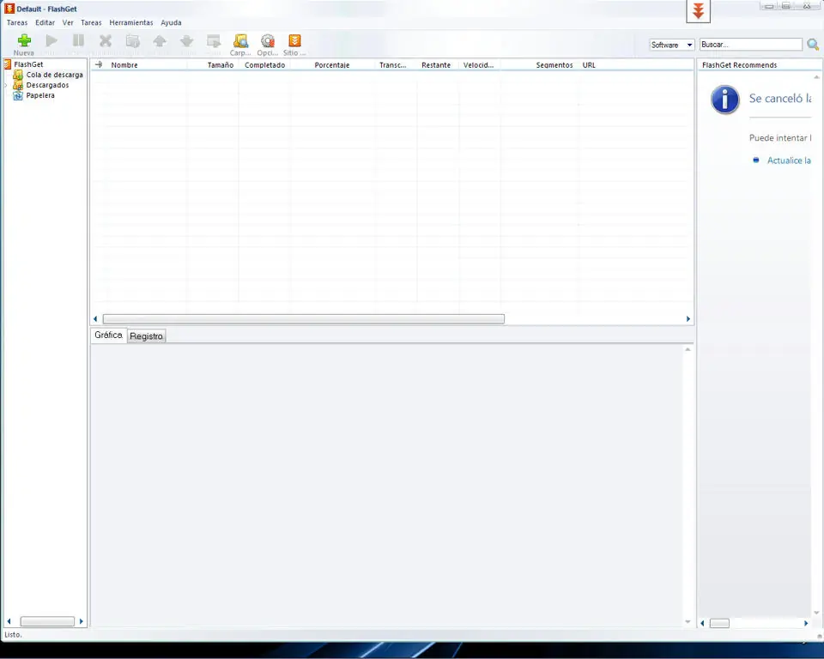Click the Nombre column header
Viewport: 824px width, 659px height.
tap(124, 65)
